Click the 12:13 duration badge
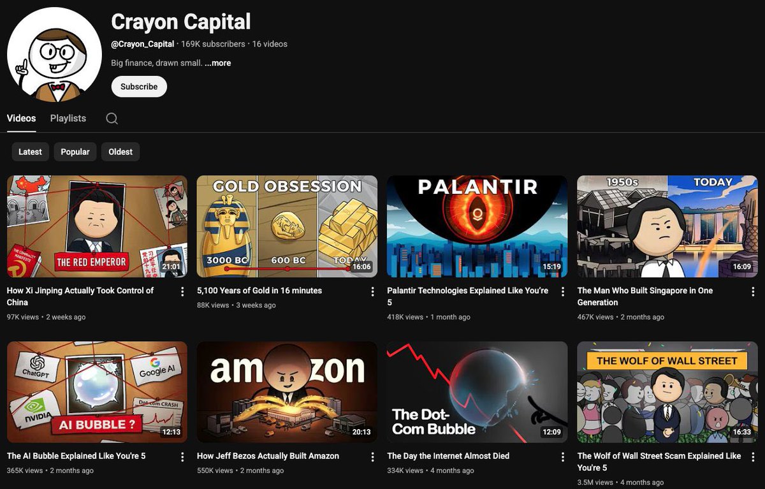The image size is (765, 489). coord(171,432)
